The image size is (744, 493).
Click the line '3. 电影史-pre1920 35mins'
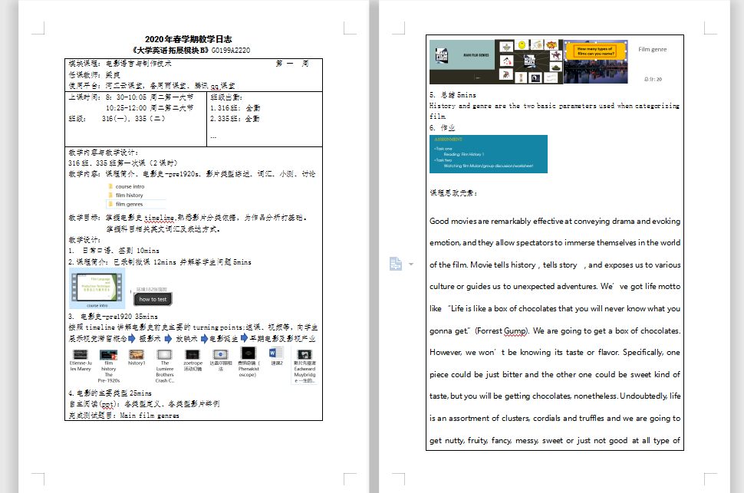pyautogui.click(x=113, y=317)
